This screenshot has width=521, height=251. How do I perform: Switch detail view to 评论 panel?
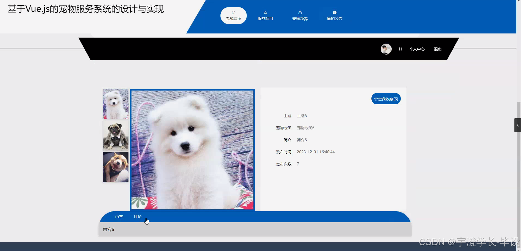(x=137, y=216)
